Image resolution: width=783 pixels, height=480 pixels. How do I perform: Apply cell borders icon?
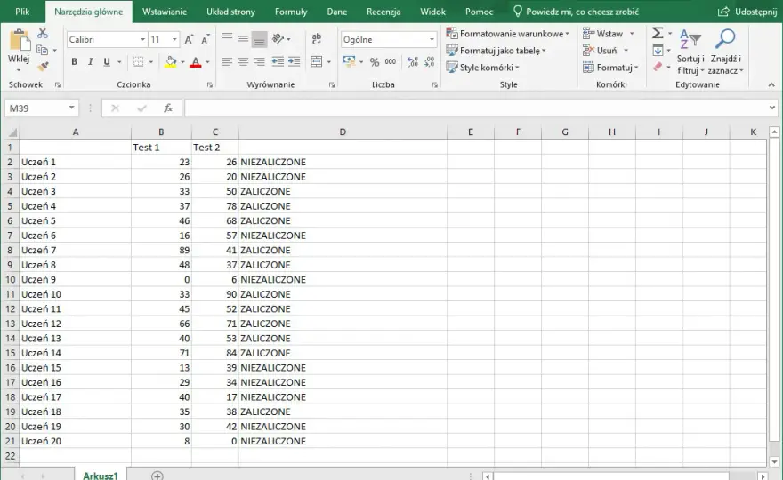click(138, 62)
